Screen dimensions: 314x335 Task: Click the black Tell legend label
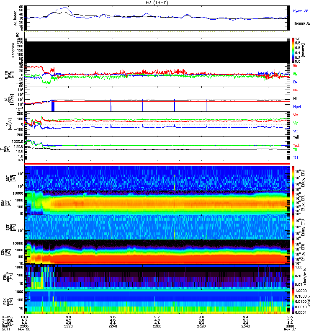point(296,137)
